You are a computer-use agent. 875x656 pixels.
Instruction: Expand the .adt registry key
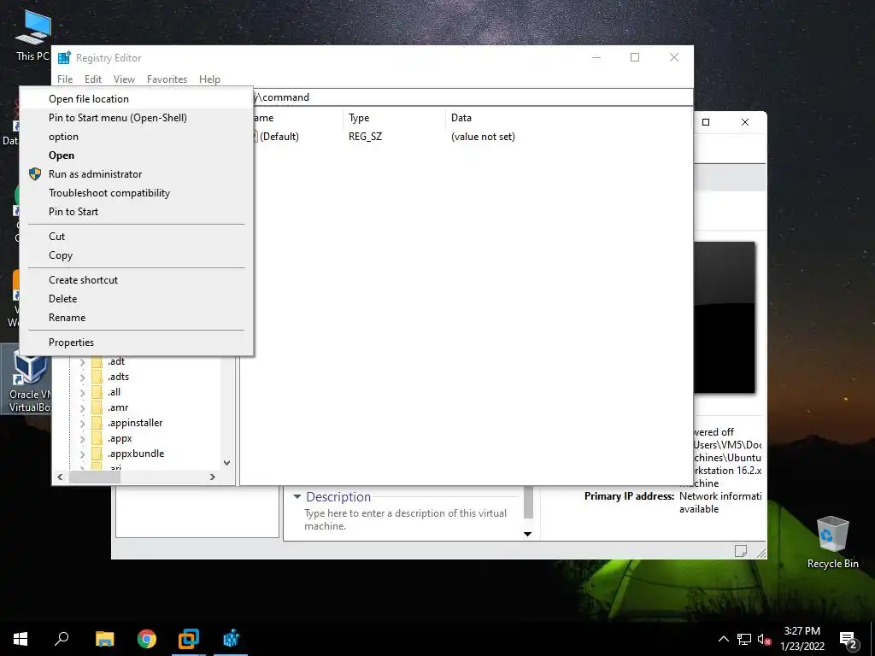(82, 362)
